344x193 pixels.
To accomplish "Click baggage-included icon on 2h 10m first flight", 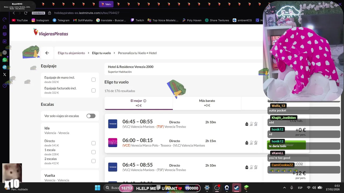I will point(247,124).
